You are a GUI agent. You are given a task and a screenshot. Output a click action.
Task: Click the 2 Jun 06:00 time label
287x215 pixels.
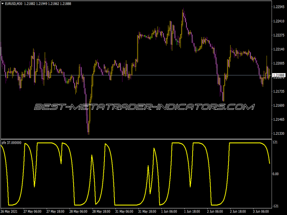tap(215, 211)
